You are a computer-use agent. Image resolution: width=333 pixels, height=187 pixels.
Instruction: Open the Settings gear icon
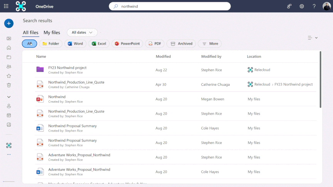(x=301, y=7)
